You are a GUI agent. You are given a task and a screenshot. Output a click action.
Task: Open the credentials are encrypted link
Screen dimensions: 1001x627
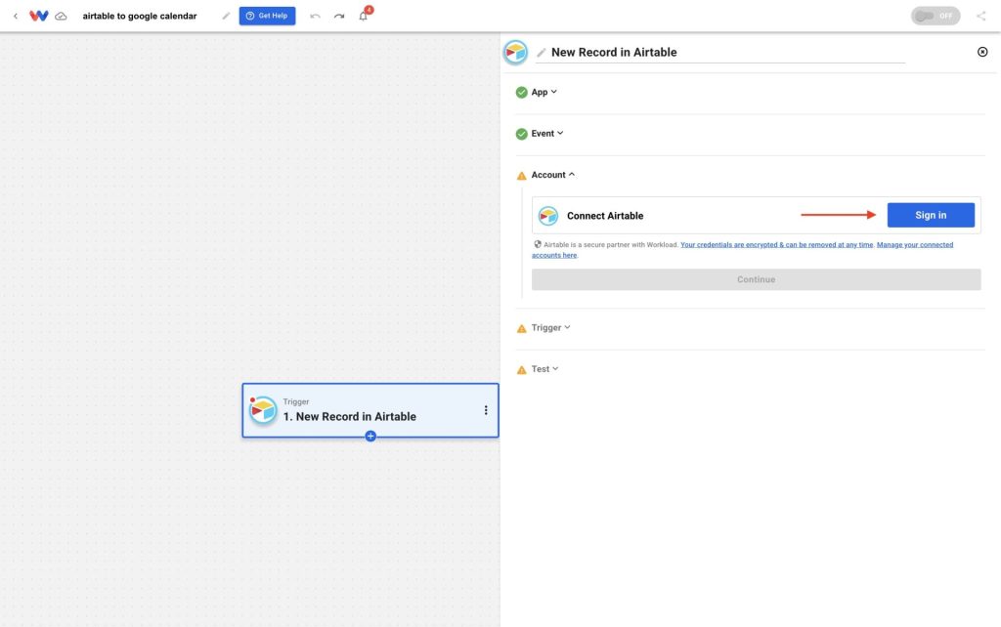click(x=776, y=245)
